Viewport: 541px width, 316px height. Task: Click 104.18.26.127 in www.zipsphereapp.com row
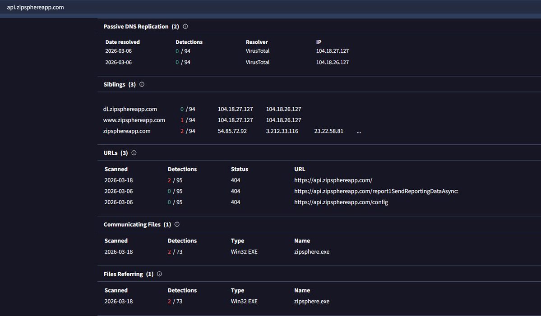pyautogui.click(x=284, y=120)
